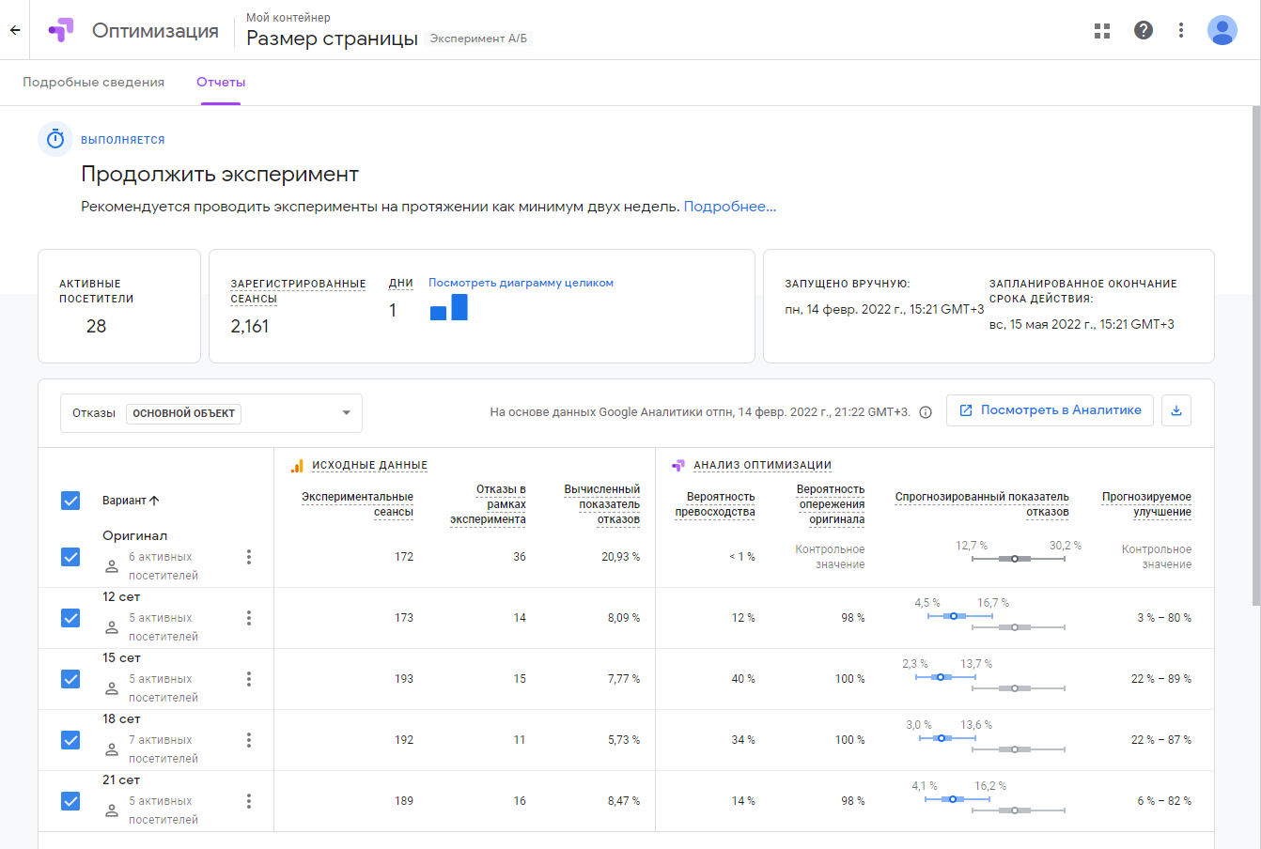Image resolution: width=1261 pixels, height=849 pixels.
Task: Click 21 сет predicted bounce rate interval bar
Action: pos(957,799)
